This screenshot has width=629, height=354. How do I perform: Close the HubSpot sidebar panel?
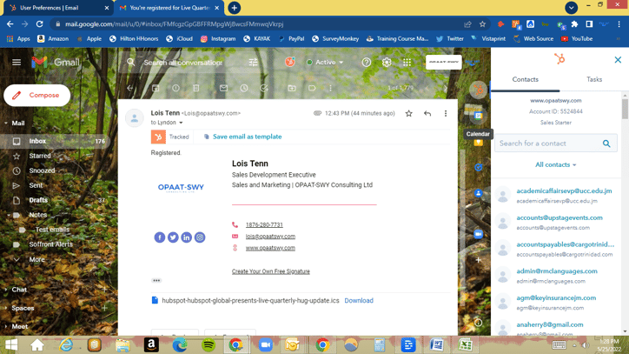click(618, 60)
